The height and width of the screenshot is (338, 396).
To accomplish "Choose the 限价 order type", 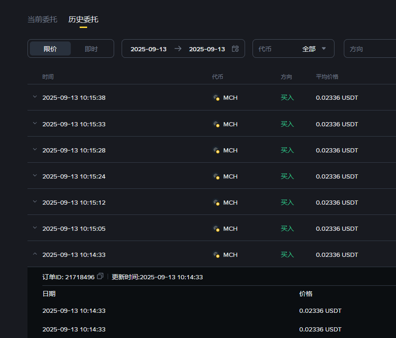I will 50,49.
